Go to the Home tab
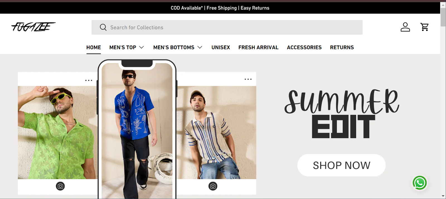 [x=94, y=47]
